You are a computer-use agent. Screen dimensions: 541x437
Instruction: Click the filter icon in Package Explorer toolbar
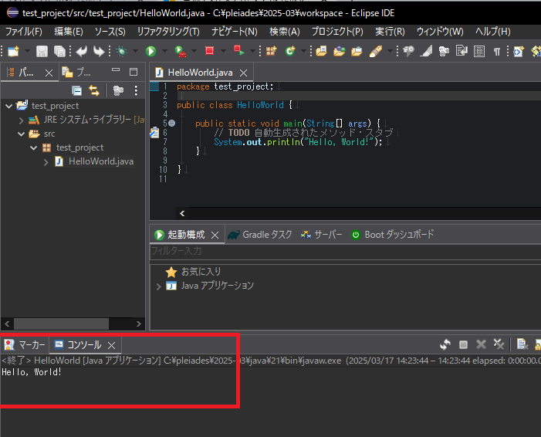click(118, 91)
